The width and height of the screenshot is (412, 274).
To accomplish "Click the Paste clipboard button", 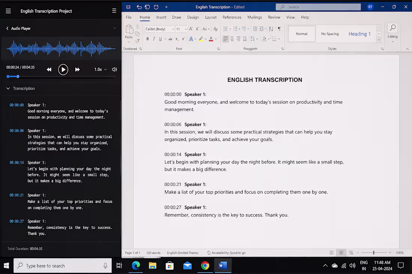I will (129, 33).
